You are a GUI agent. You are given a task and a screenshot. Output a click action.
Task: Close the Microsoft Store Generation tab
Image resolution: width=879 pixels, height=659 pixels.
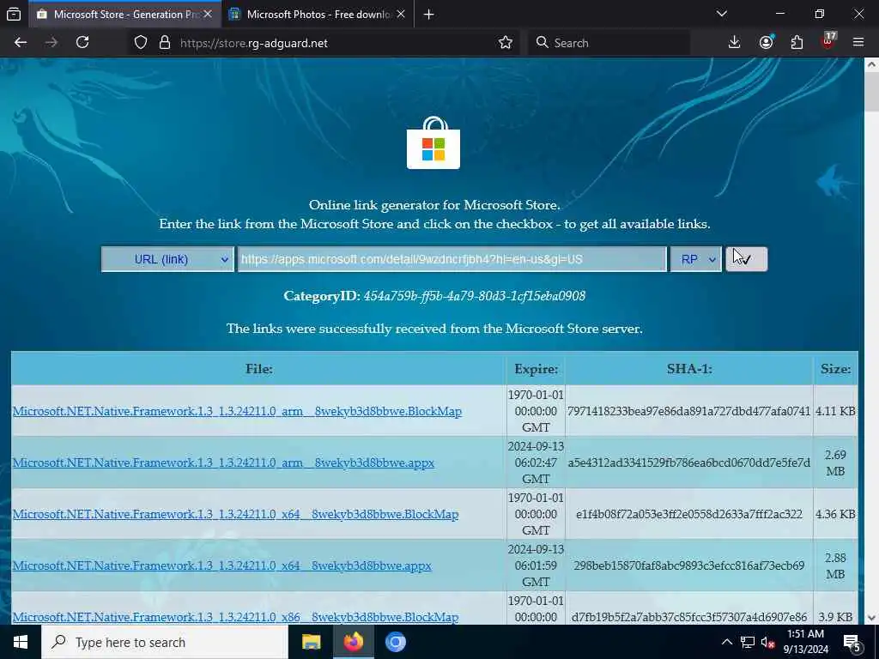pos(208,15)
